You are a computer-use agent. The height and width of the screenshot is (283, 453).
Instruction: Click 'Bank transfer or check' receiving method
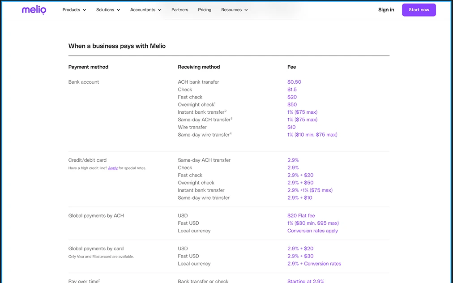point(203,281)
